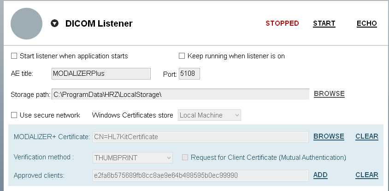Enable Request for Client Certificate checkbox
The height and width of the screenshot is (191, 389).
pos(185,157)
